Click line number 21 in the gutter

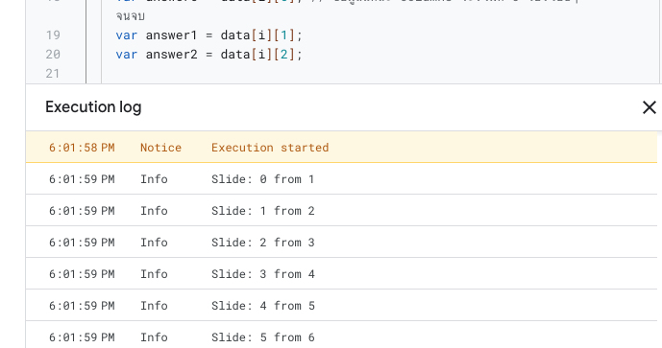[53, 74]
